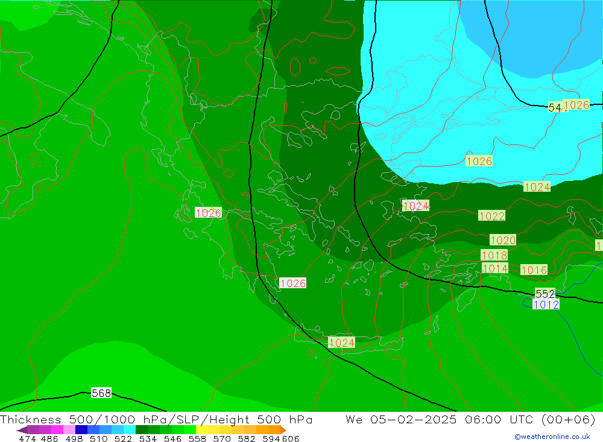The image size is (603, 442).
Task: Click the 1024 label left of 1022
Action: click(415, 206)
